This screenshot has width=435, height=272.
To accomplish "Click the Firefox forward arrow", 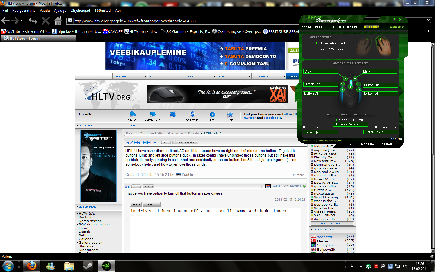I will 15,21.
